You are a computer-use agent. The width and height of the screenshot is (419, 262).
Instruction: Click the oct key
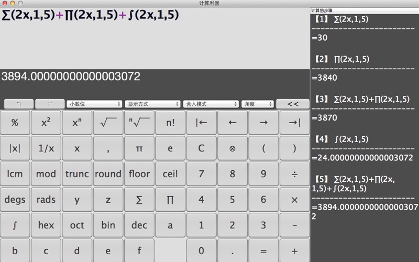(x=77, y=225)
